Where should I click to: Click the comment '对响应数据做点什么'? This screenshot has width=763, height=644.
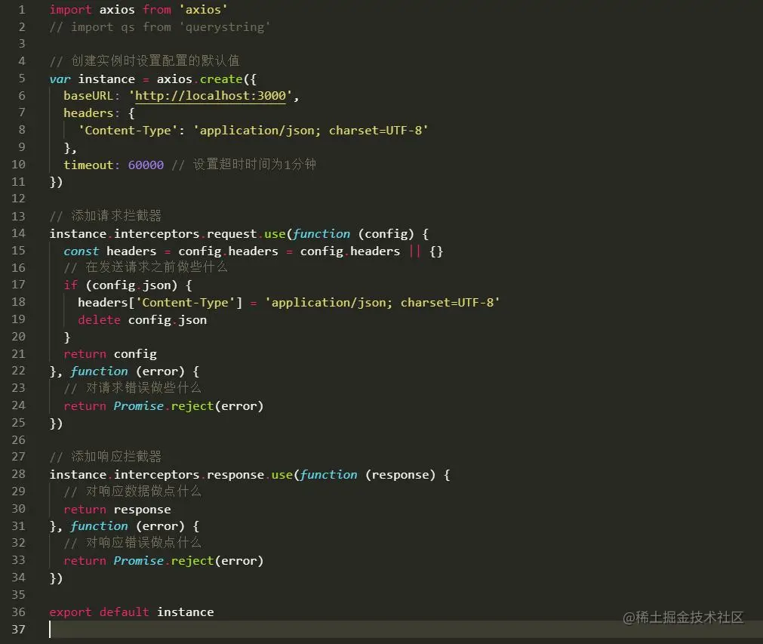143,491
